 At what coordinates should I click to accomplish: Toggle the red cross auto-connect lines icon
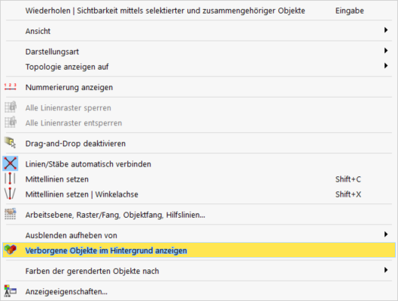coord(10,163)
